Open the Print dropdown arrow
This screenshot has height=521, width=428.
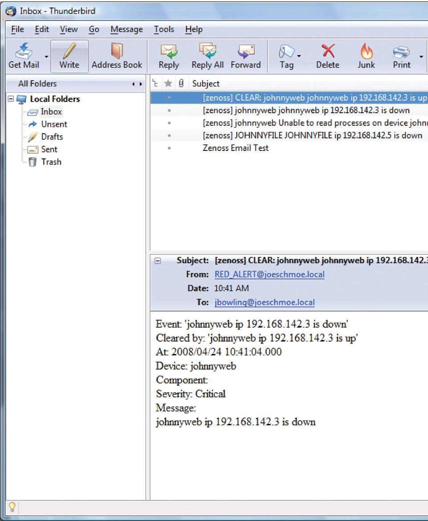(x=421, y=57)
